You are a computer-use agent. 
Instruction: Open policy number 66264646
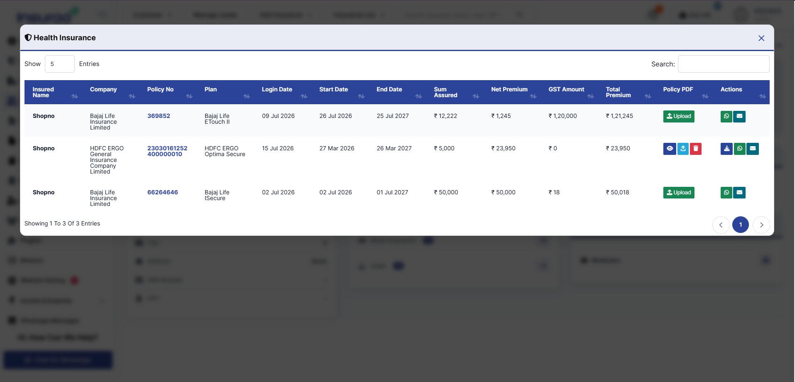click(162, 192)
